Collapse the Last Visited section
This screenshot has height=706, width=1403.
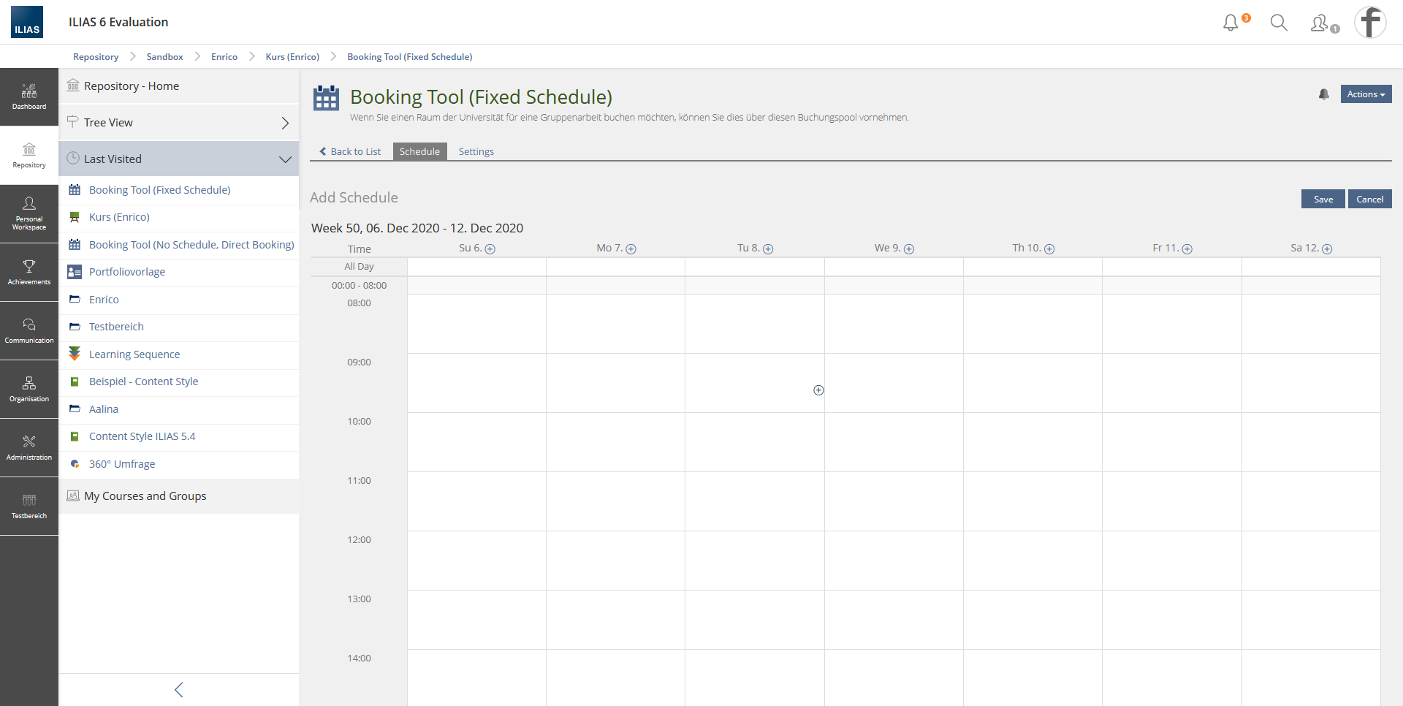285,159
